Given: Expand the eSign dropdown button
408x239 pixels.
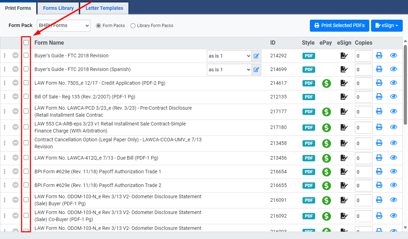Looking at the screenshot, I should click(387, 26).
